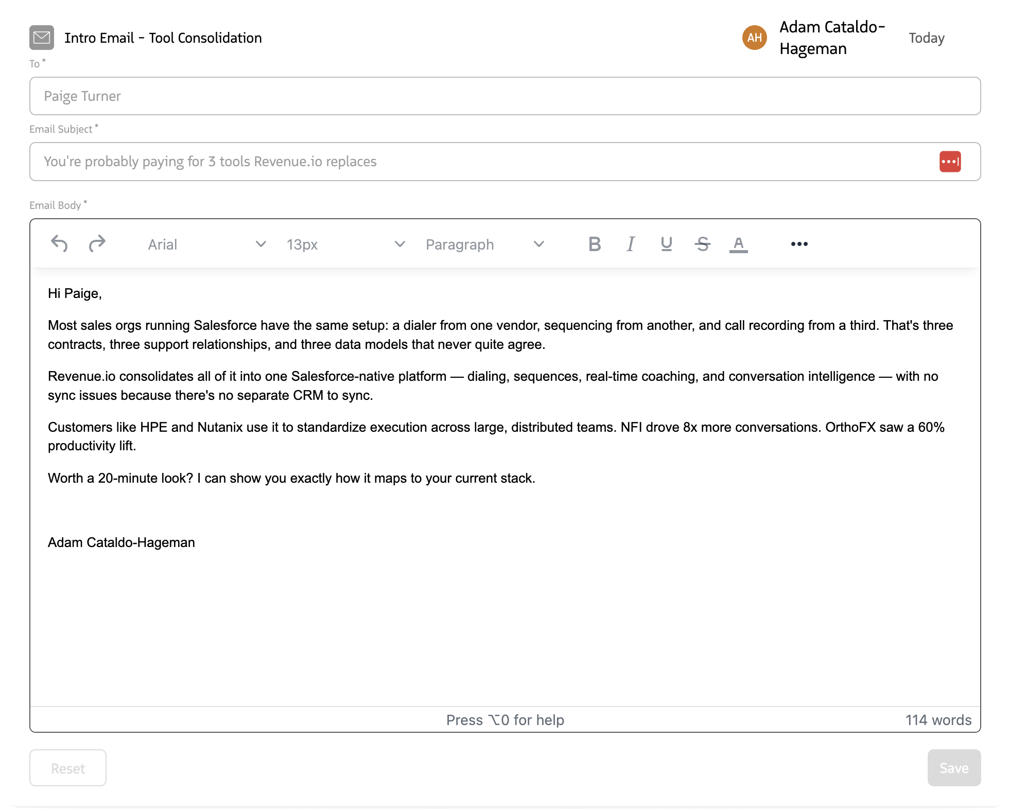Click the red merge-field icon in the subject line
This screenshot has height=811, width=1009.
950,161
